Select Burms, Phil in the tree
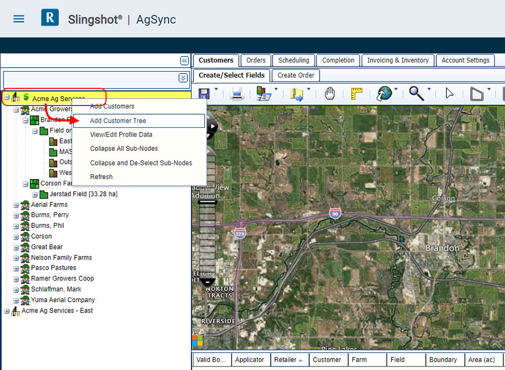 pos(47,226)
